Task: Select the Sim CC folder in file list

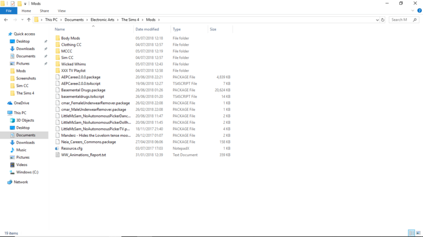Action: [x=67, y=57]
